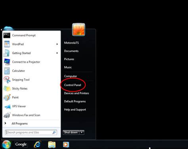The height and width of the screenshot is (149, 188).
Task: Launch Calculator from its icon
Action: 7,71
